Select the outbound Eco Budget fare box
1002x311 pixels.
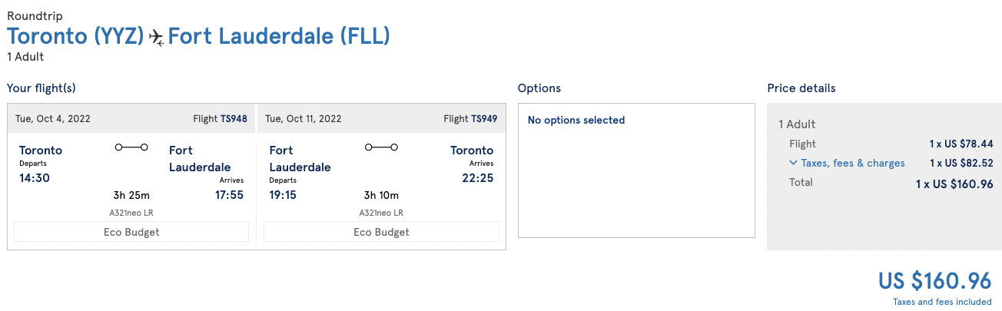(131, 232)
